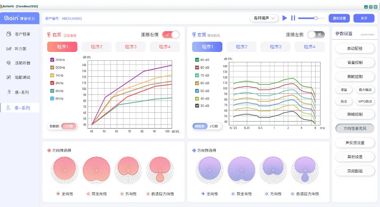The image size is (380, 207).
Task: Switch right ear to 程序4 tab
Action: [x=165, y=47]
